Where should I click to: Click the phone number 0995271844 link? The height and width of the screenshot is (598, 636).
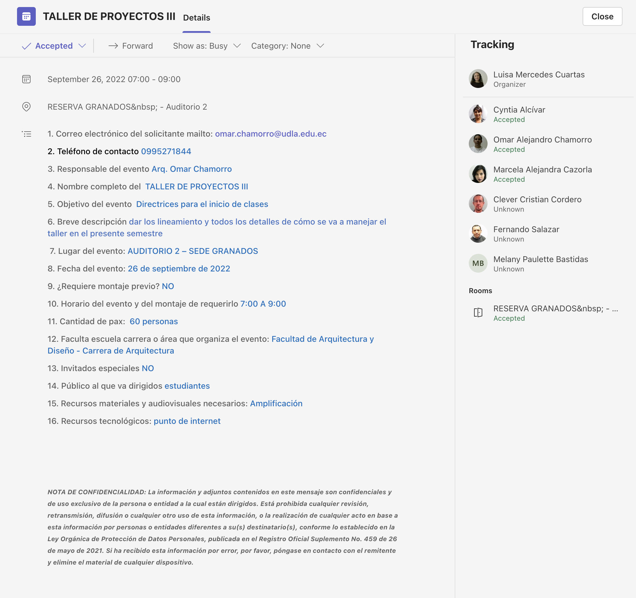pyautogui.click(x=166, y=151)
